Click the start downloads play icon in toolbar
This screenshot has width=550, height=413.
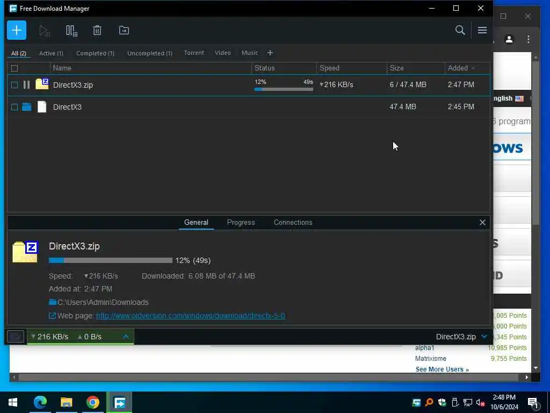tap(45, 31)
